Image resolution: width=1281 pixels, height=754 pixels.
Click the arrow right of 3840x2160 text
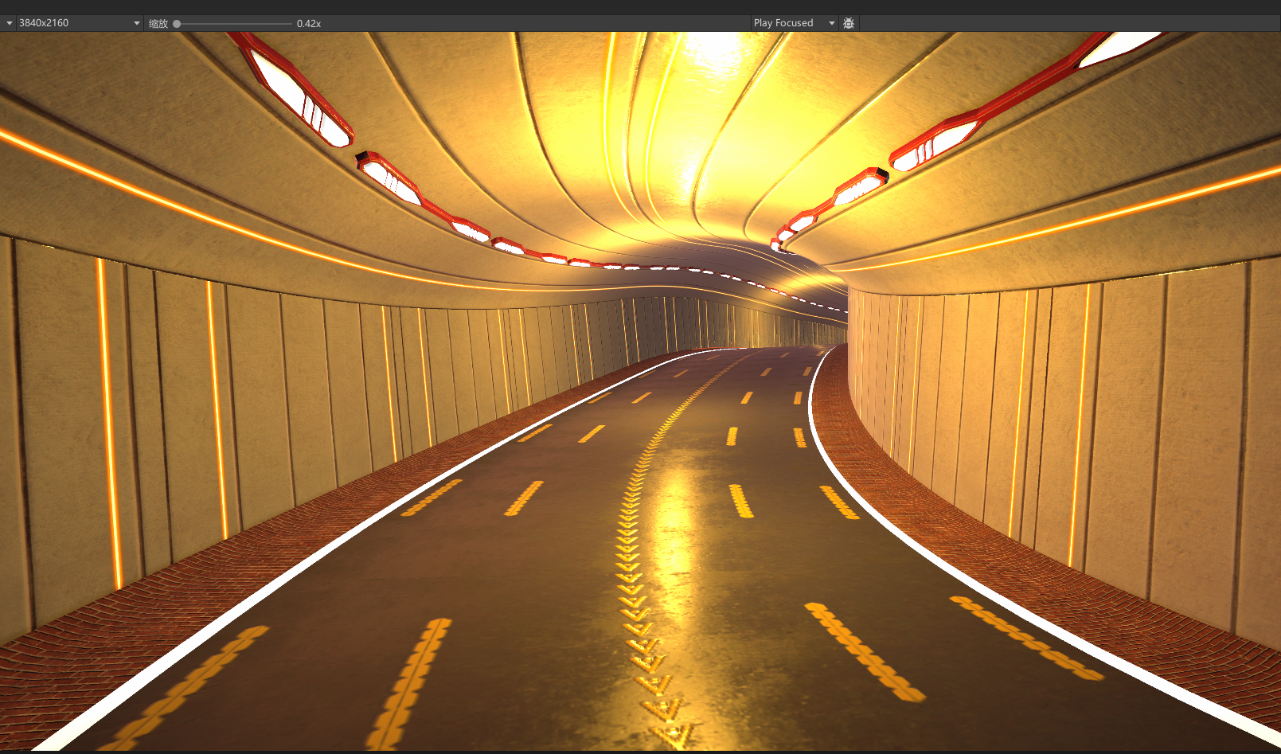point(137,23)
